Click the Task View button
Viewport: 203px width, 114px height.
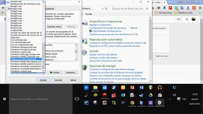click(77, 99)
